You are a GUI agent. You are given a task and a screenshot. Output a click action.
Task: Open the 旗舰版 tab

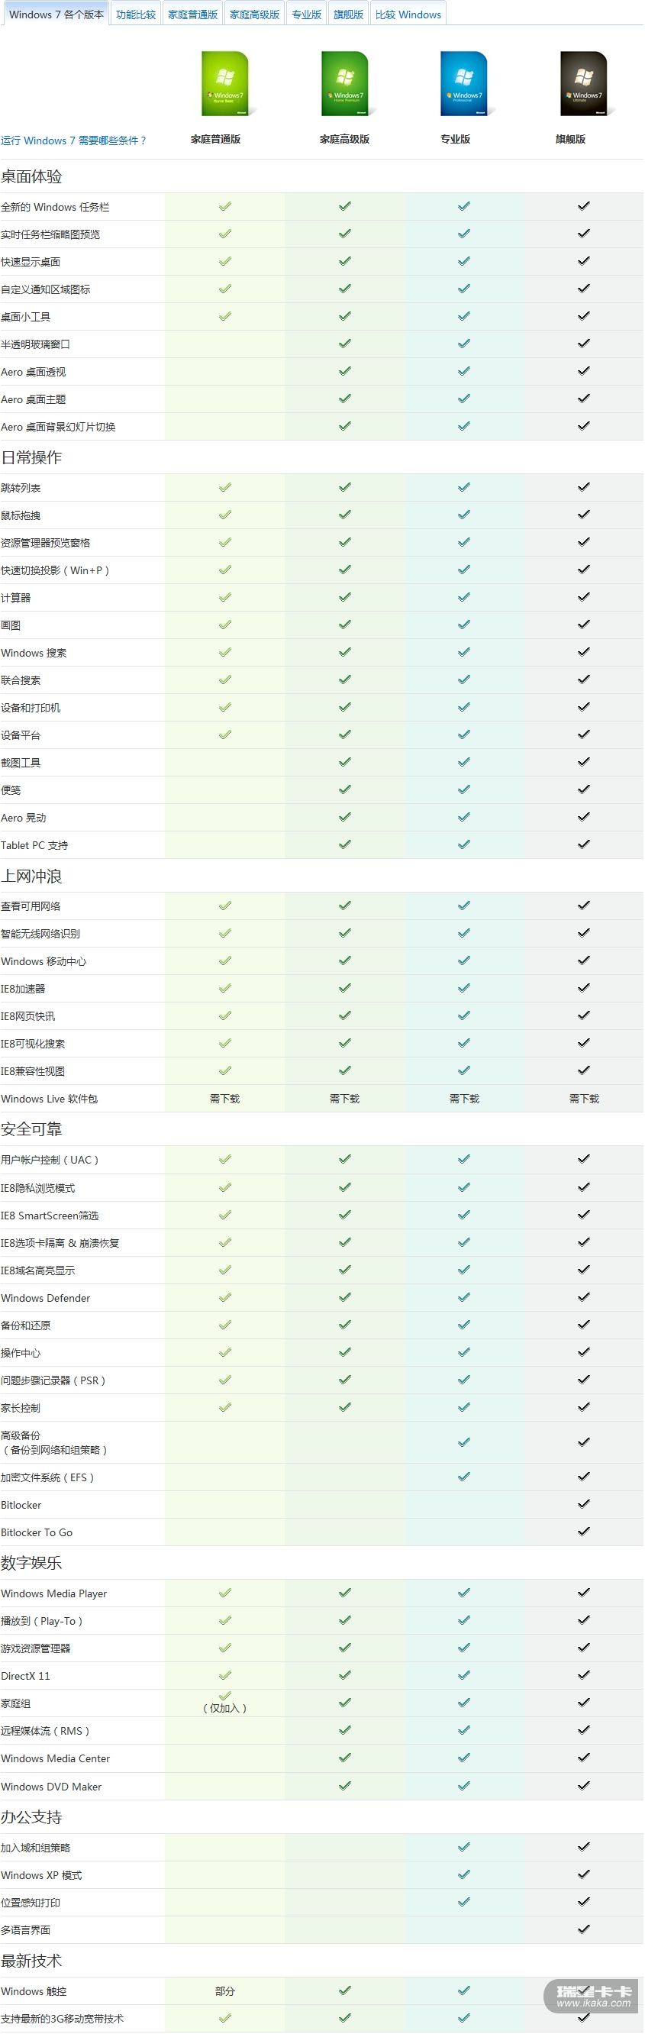pos(348,15)
